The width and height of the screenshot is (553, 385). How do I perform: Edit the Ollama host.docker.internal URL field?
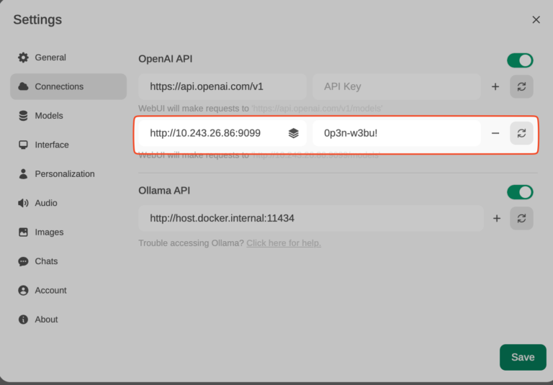click(x=310, y=218)
